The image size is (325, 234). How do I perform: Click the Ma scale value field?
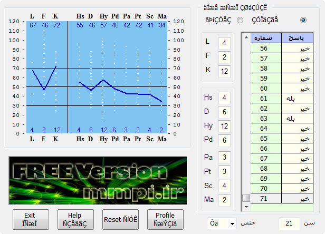(x=224, y=199)
